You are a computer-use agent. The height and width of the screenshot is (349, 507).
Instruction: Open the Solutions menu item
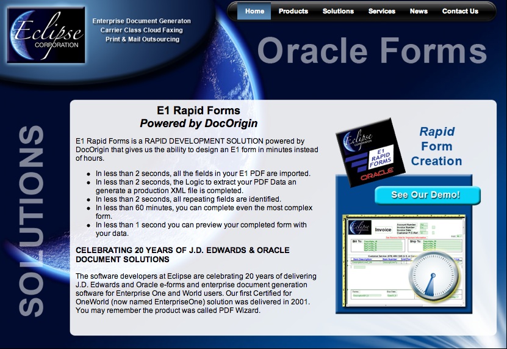338,12
